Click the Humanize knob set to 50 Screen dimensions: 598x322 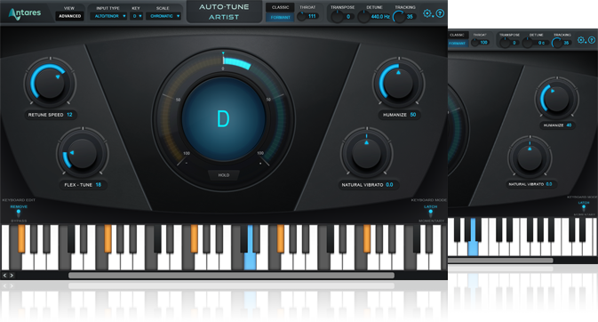coord(399,83)
